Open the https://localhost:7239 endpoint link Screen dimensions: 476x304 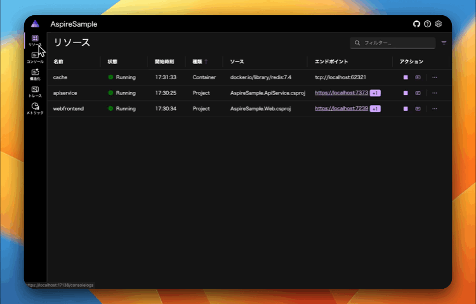pyautogui.click(x=341, y=109)
